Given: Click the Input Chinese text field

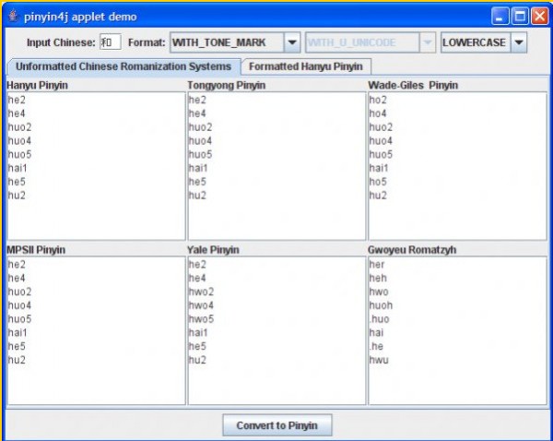Looking at the screenshot, I should coord(110,42).
